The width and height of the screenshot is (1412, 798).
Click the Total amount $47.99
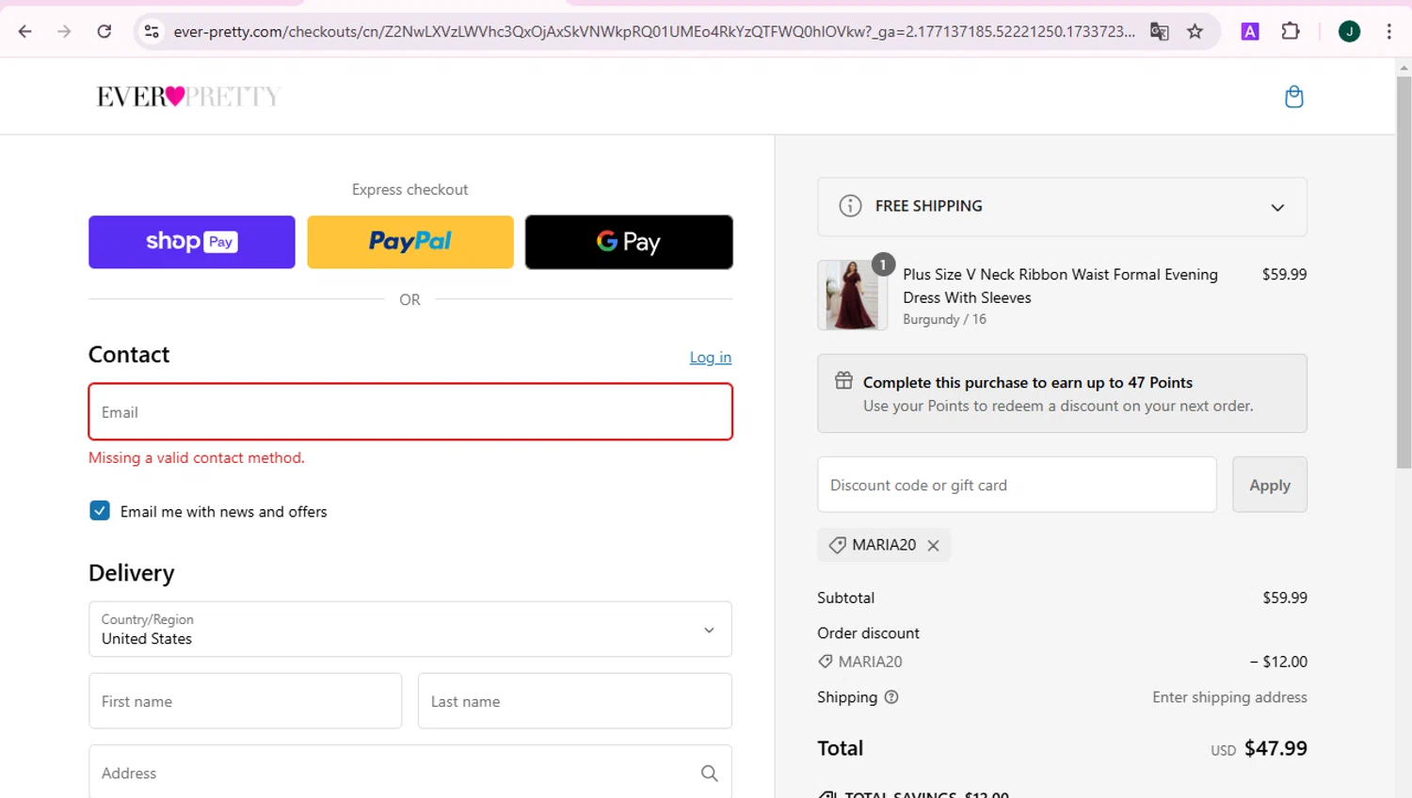1276,748
